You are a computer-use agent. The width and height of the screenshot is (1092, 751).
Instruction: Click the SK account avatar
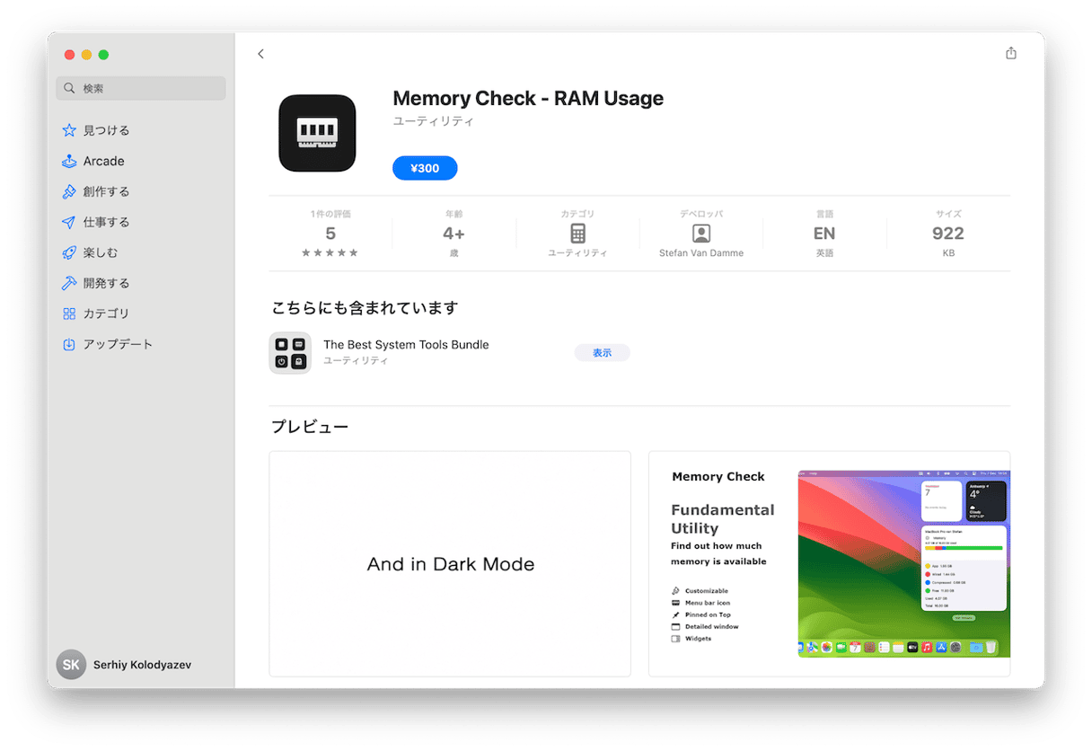(x=71, y=665)
